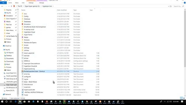Select the 7z.exe application icon
Image resolution: width=186 pixels, height=105 pixels.
[22, 95]
